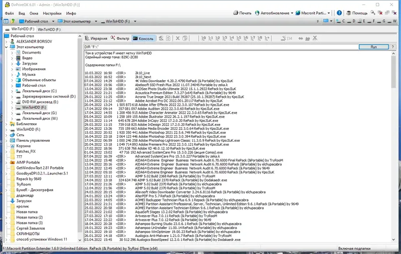Click the level 5 expand icon
This screenshot has width=401, height=254.
click(x=239, y=39)
